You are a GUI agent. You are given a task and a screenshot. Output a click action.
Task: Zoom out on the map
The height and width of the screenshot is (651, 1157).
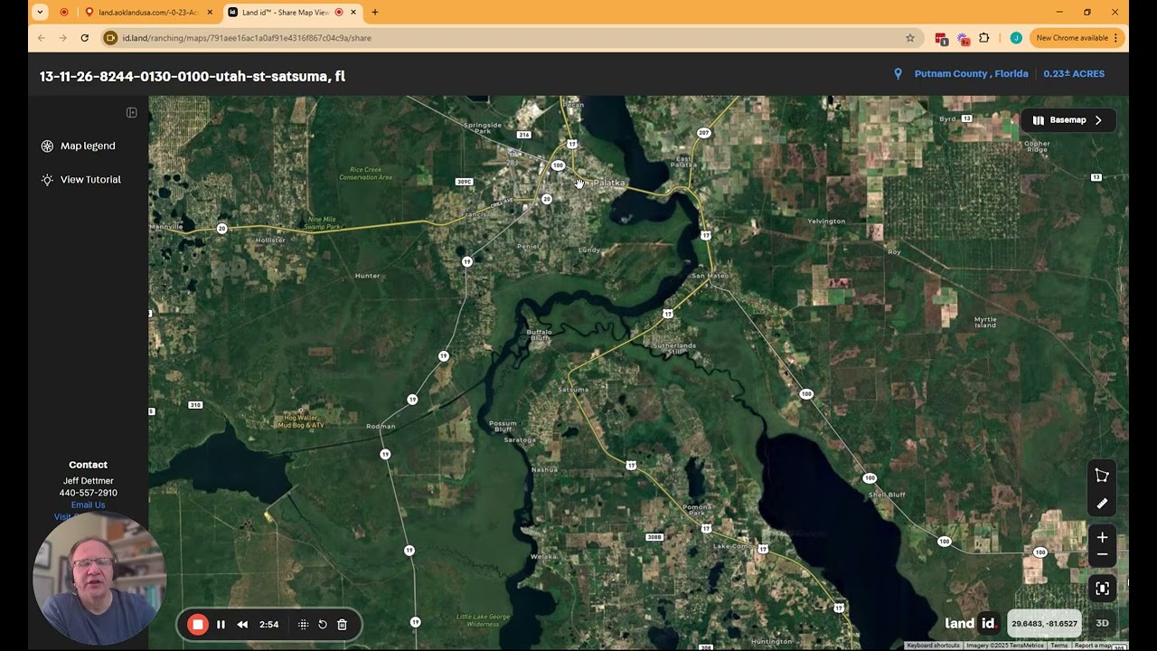(x=1102, y=555)
